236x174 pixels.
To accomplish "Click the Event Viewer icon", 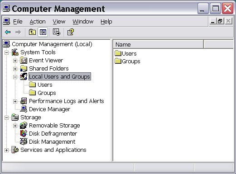I will click(24, 61).
